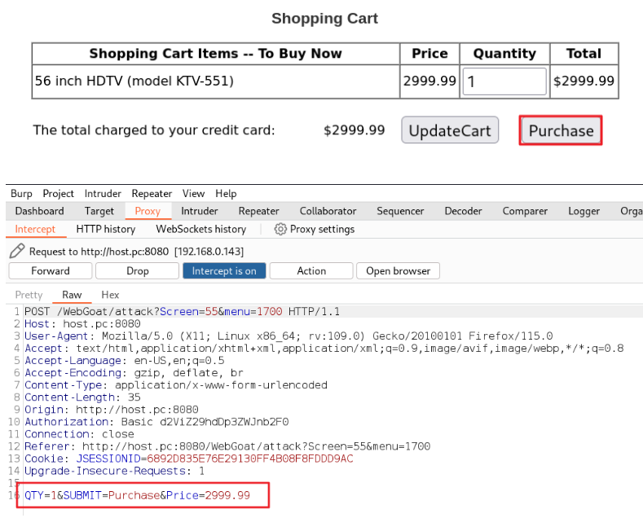The image size is (643, 518).
Task: Click the Request to http://host.pc:8080 label
Action: click(x=99, y=251)
